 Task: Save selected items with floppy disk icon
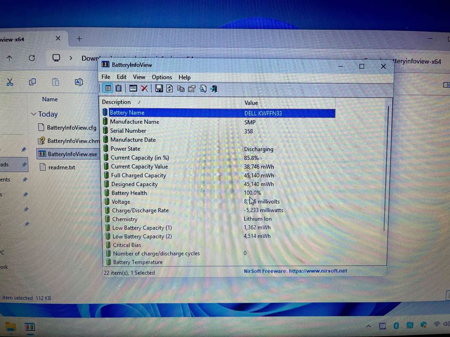(159, 89)
